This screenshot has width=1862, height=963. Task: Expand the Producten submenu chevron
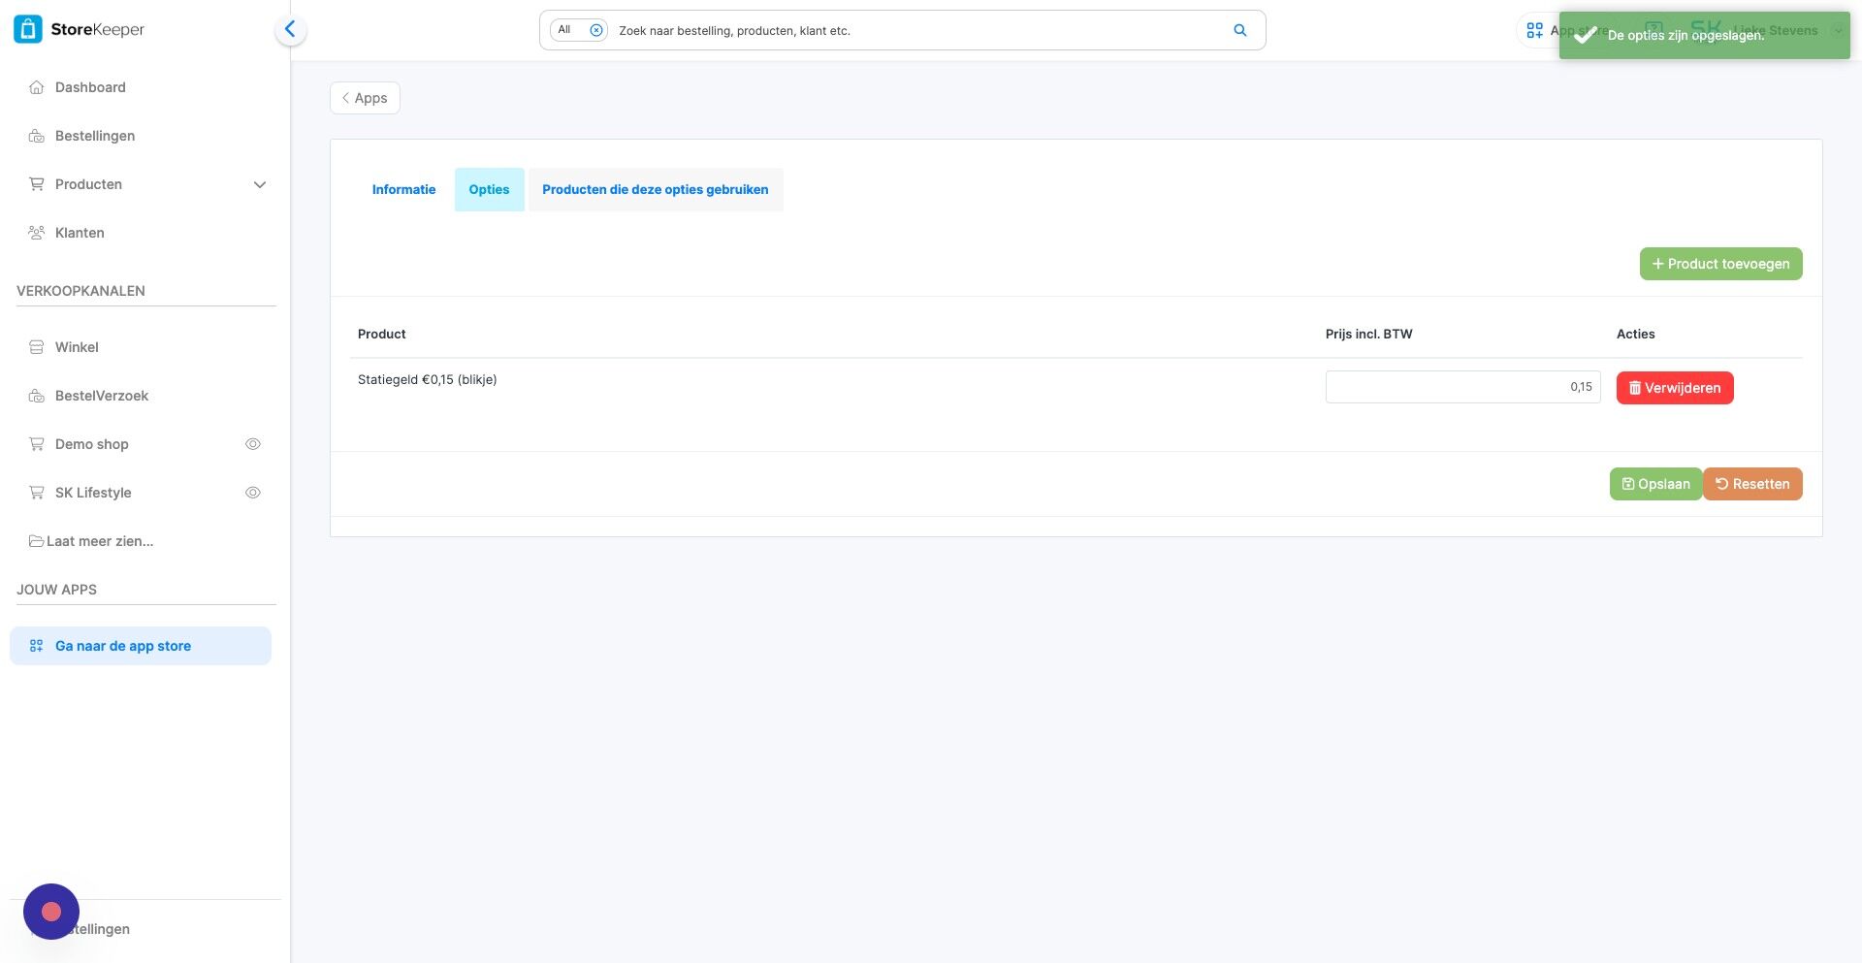click(x=259, y=184)
